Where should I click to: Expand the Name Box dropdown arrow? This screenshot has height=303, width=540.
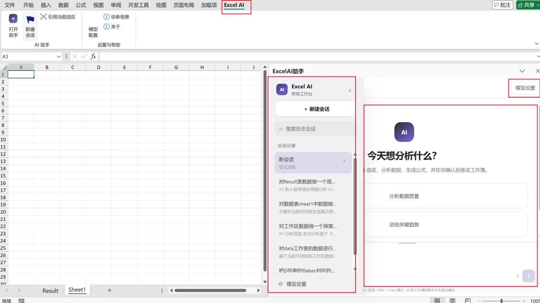[59, 57]
